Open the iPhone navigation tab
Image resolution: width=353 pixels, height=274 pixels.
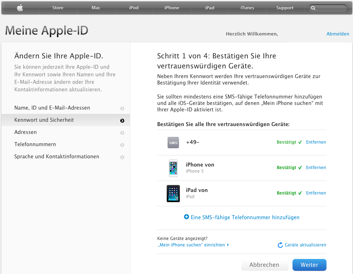click(172, 8)
